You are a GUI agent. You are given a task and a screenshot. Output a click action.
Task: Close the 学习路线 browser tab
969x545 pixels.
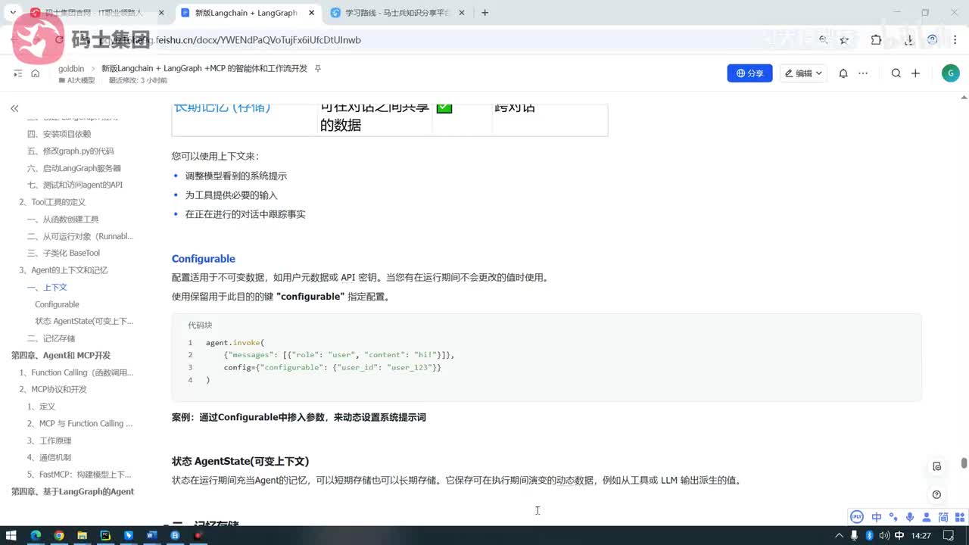point(462,13)
